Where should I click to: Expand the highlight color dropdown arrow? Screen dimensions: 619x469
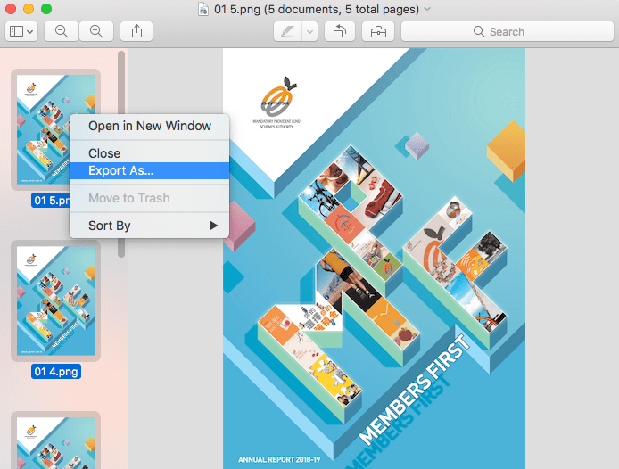310,31
